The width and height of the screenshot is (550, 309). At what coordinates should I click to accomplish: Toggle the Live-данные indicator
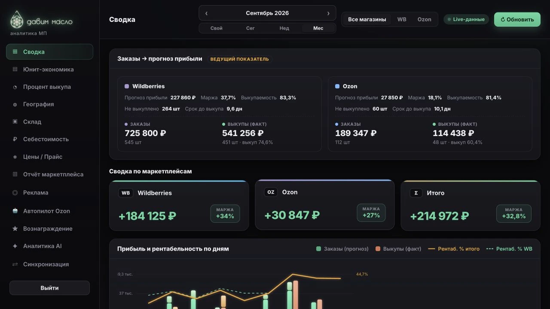point(466,19)
